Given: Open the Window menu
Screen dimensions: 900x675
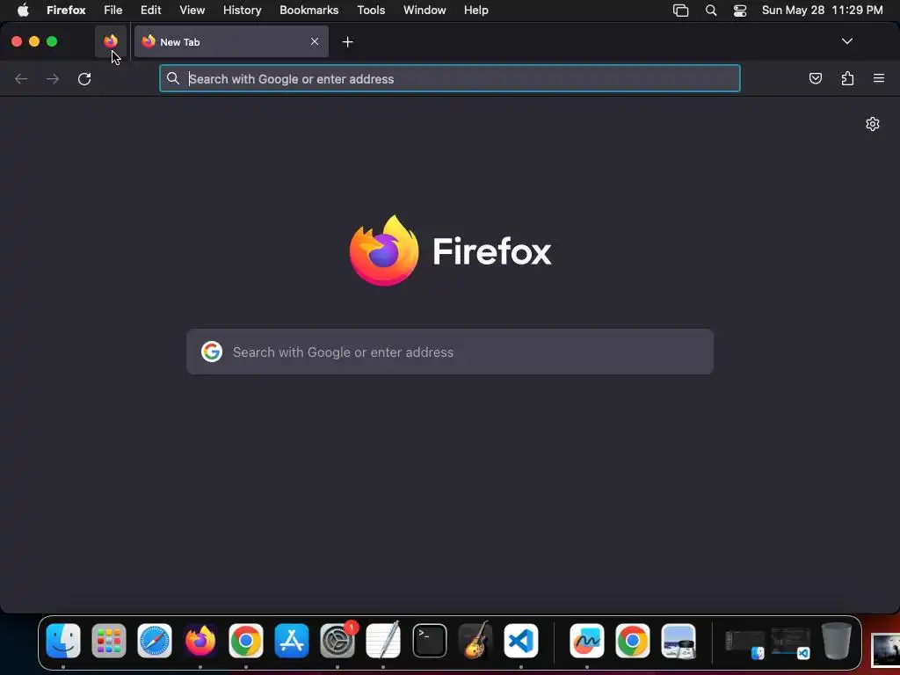Looking at the screenshot, I should tap(425, 11).
